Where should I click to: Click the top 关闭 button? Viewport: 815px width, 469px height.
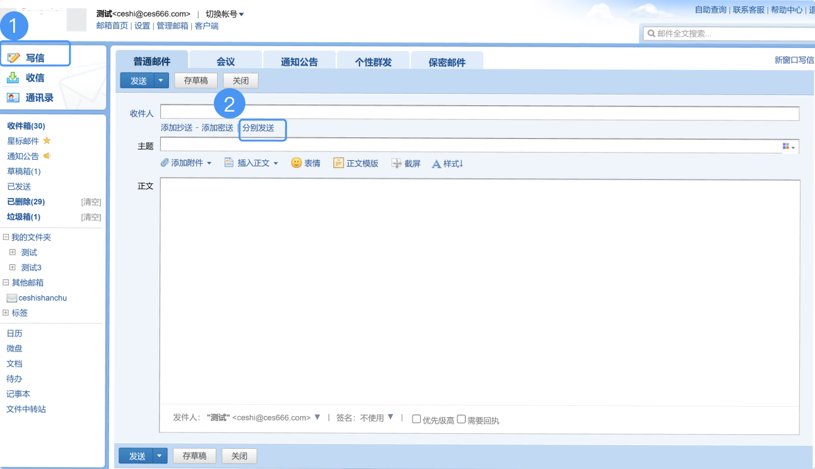click(x=241, y=81)
